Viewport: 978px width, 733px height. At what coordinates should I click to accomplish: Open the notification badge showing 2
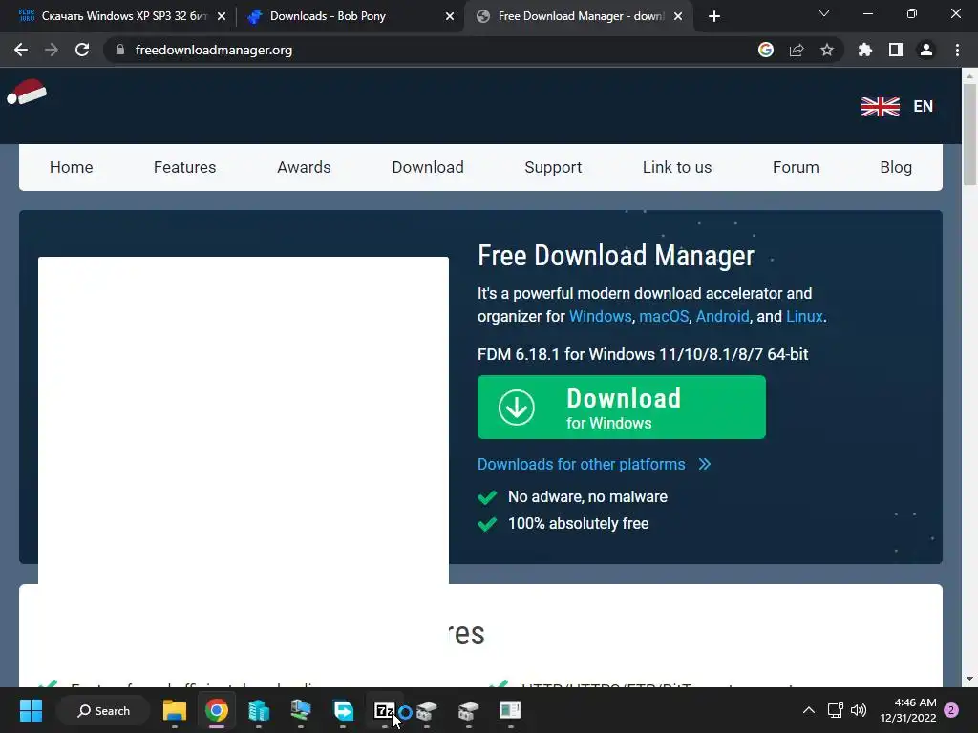click(x=951, y=710)
